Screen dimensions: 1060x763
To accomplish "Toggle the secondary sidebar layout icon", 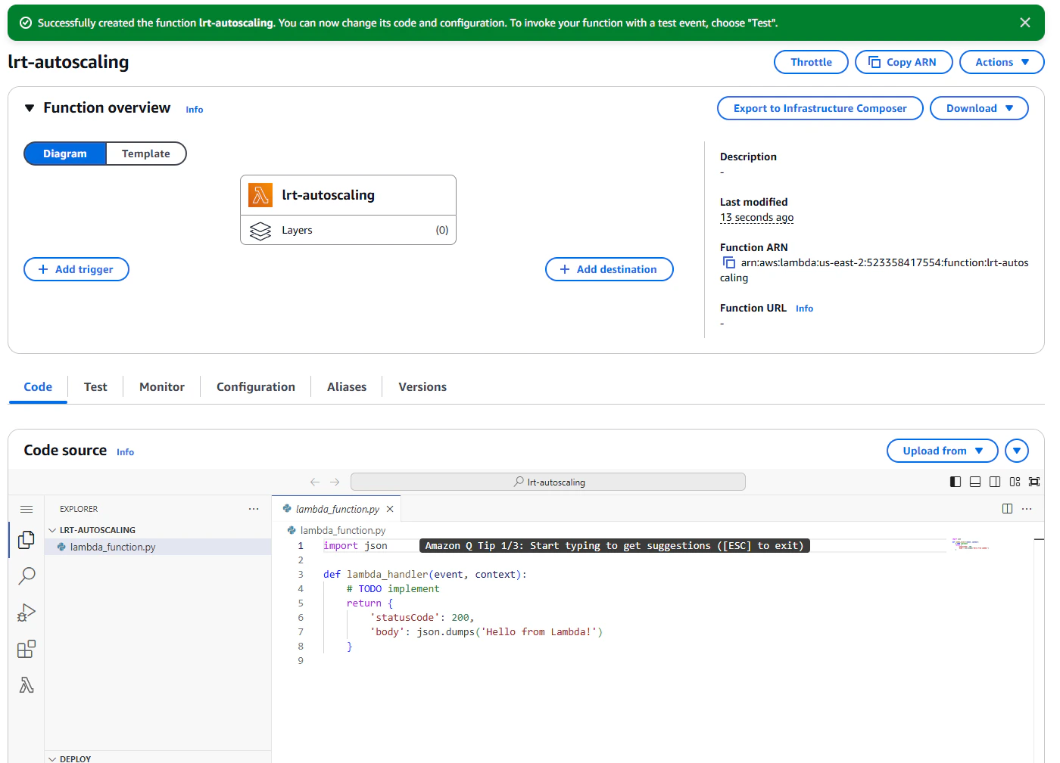I will 995,482.
